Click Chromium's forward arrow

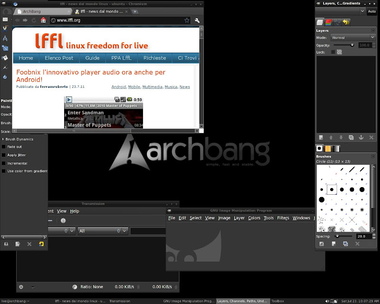tap(25, 20)
